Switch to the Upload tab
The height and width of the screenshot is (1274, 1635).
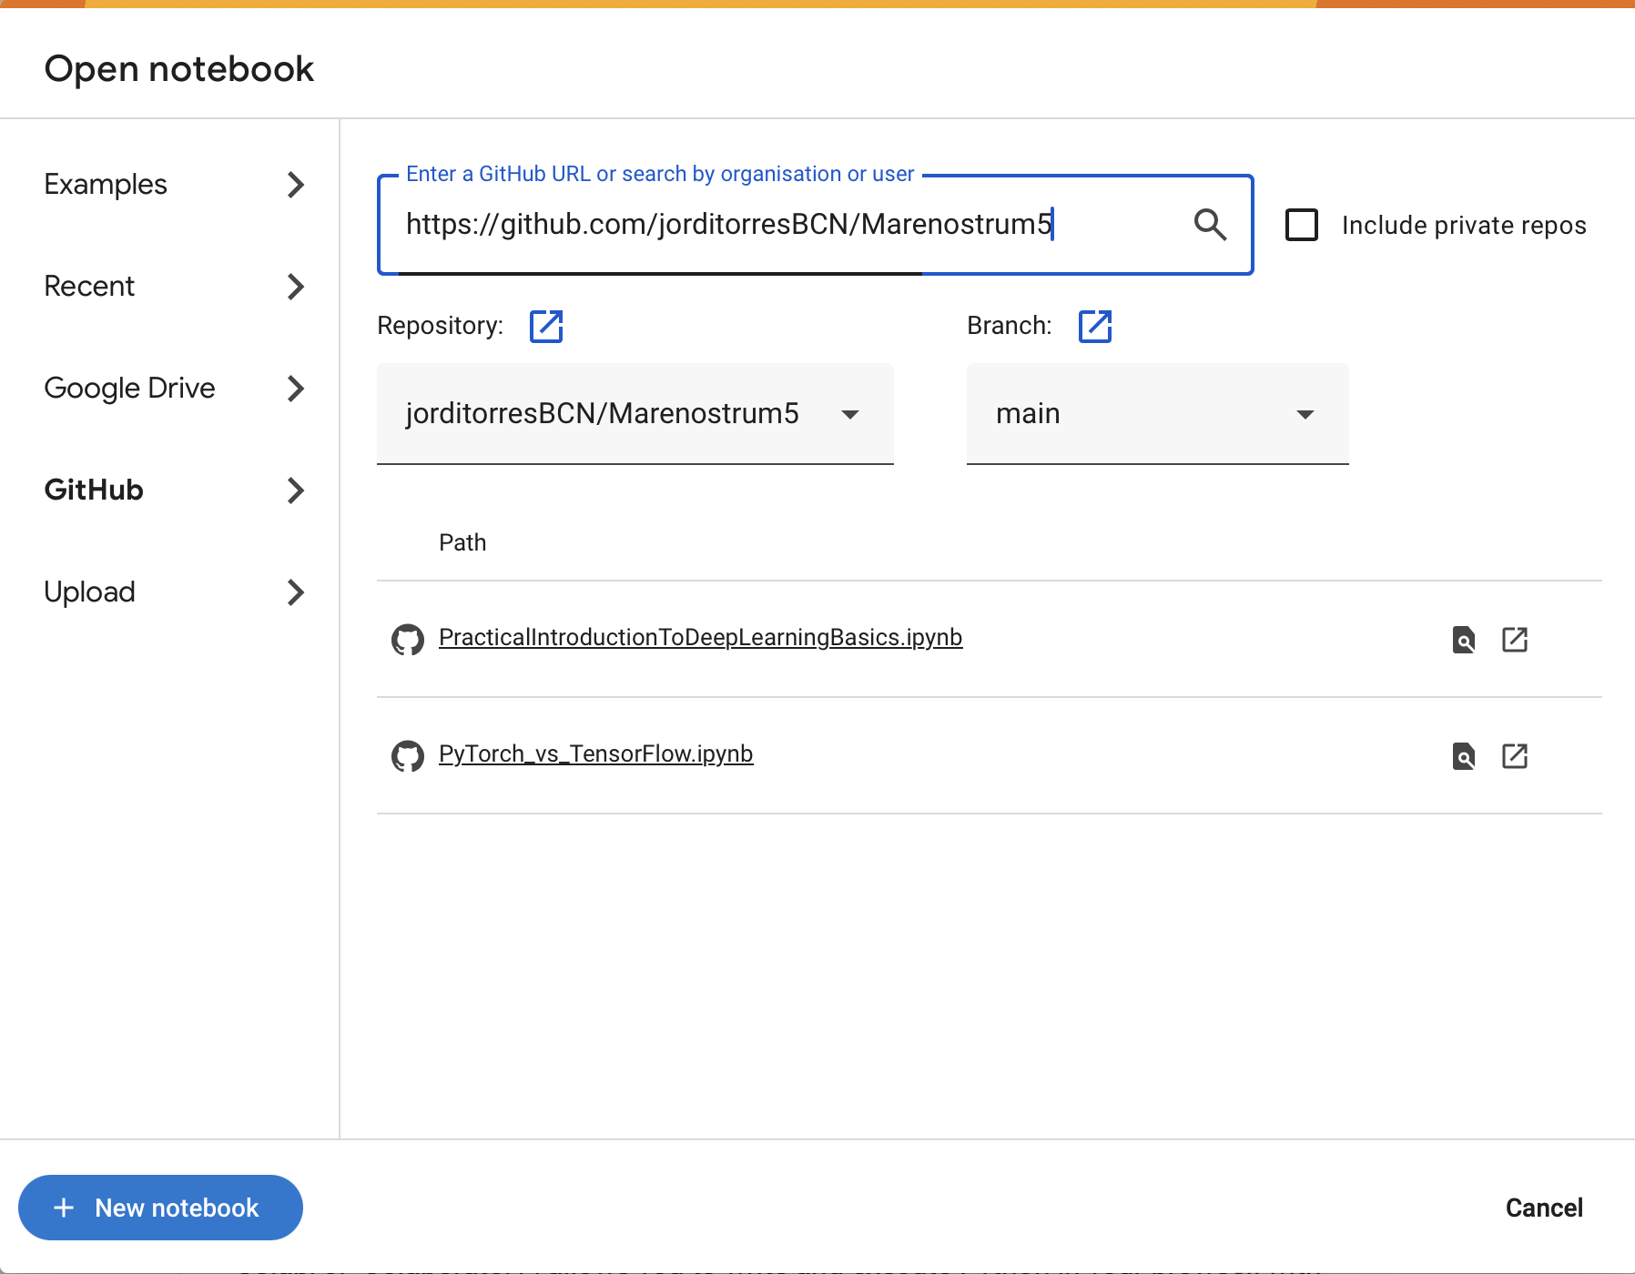click(89, 592)
